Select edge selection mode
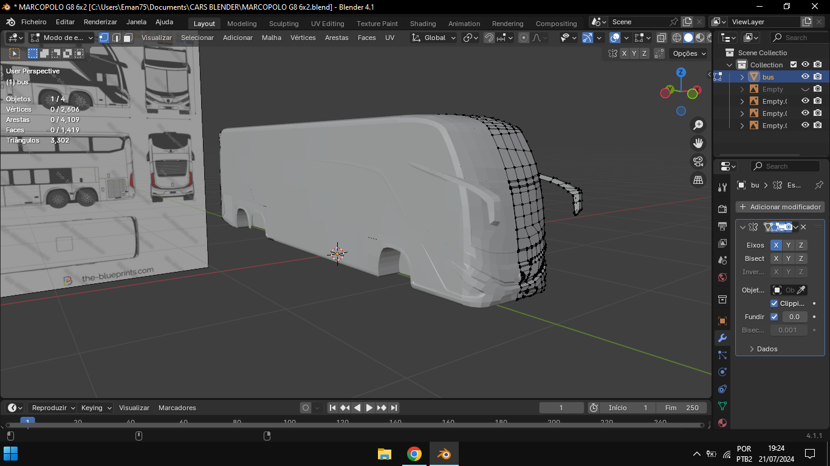This screenshot has height=466, width=830. click(116, 38)
